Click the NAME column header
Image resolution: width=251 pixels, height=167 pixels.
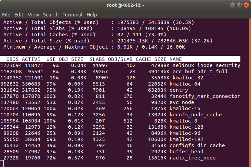176,59
